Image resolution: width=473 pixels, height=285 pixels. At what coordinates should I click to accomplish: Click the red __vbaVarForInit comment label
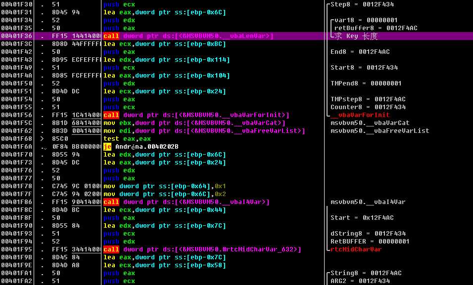pos(360,115)
